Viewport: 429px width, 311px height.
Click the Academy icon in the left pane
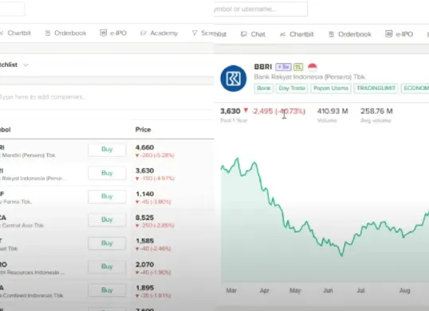coord(144,33)
